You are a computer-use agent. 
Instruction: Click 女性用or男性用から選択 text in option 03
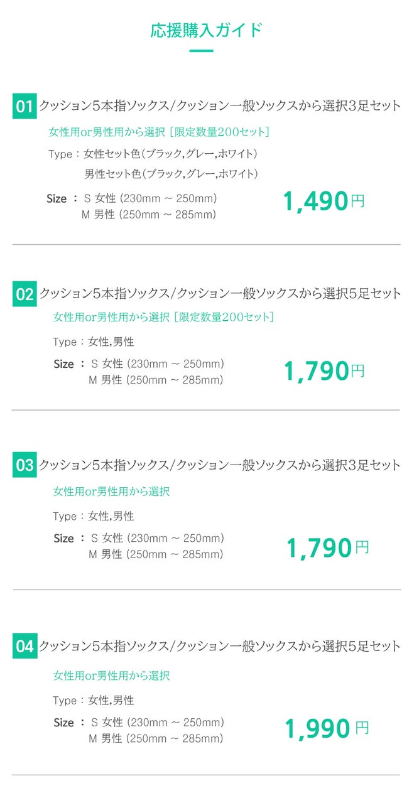tap(111, 492)
